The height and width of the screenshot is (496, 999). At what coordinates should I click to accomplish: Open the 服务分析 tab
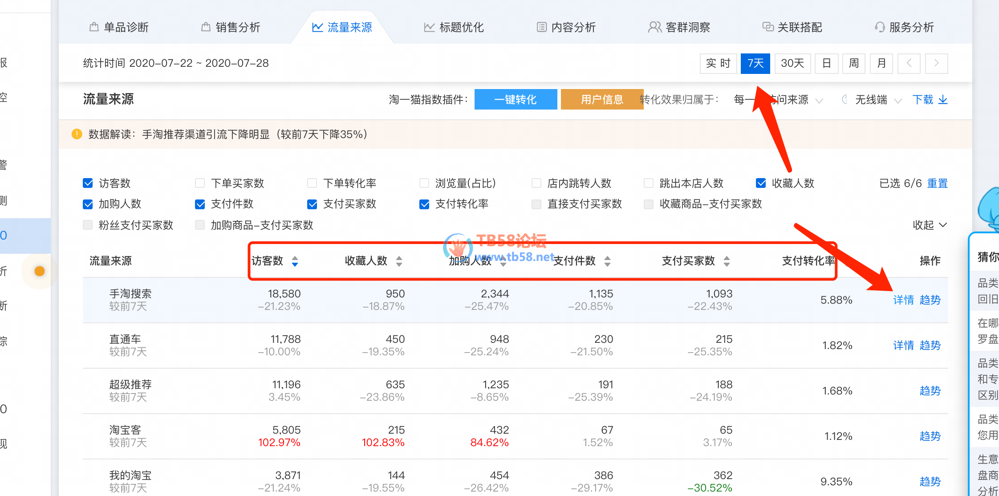coord(904,27)
